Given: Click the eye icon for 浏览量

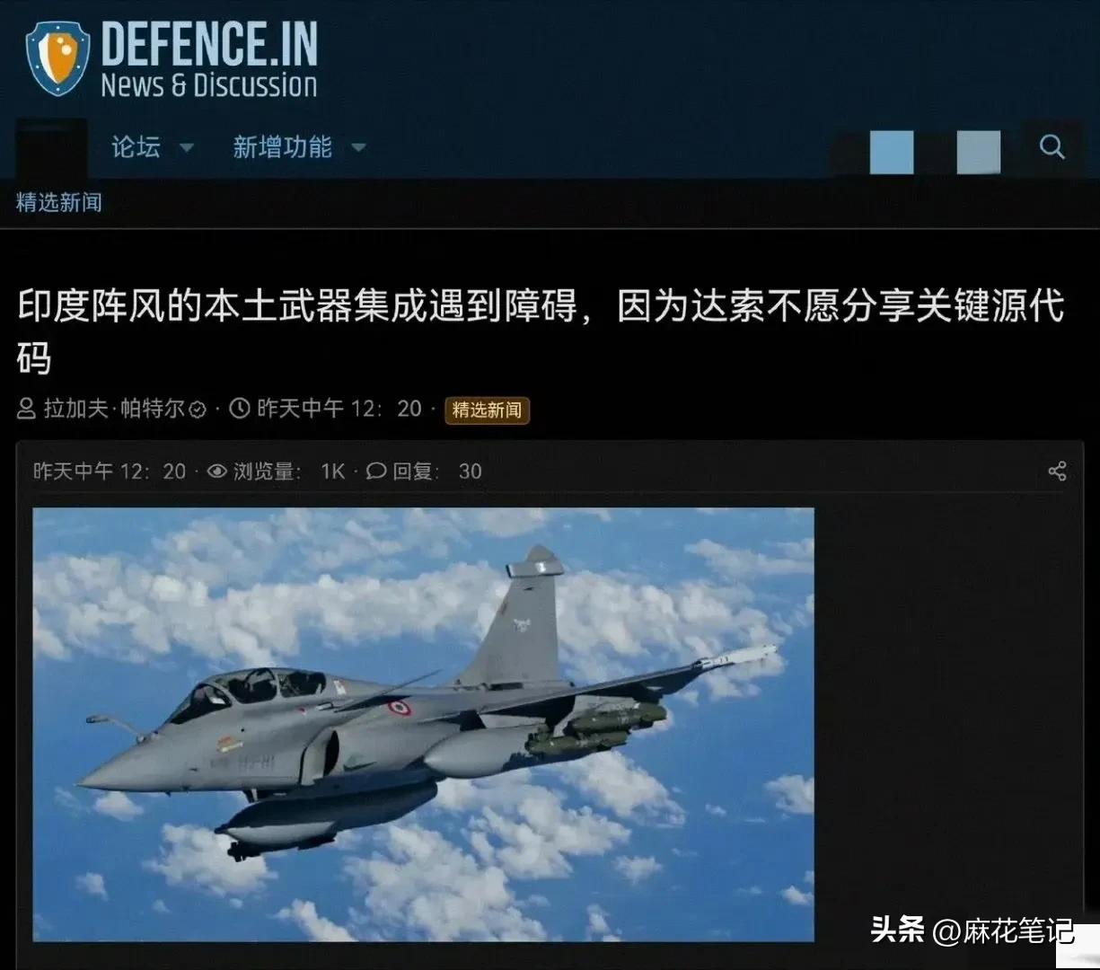Looking at the screenshot, I should [x=216, y=472].
